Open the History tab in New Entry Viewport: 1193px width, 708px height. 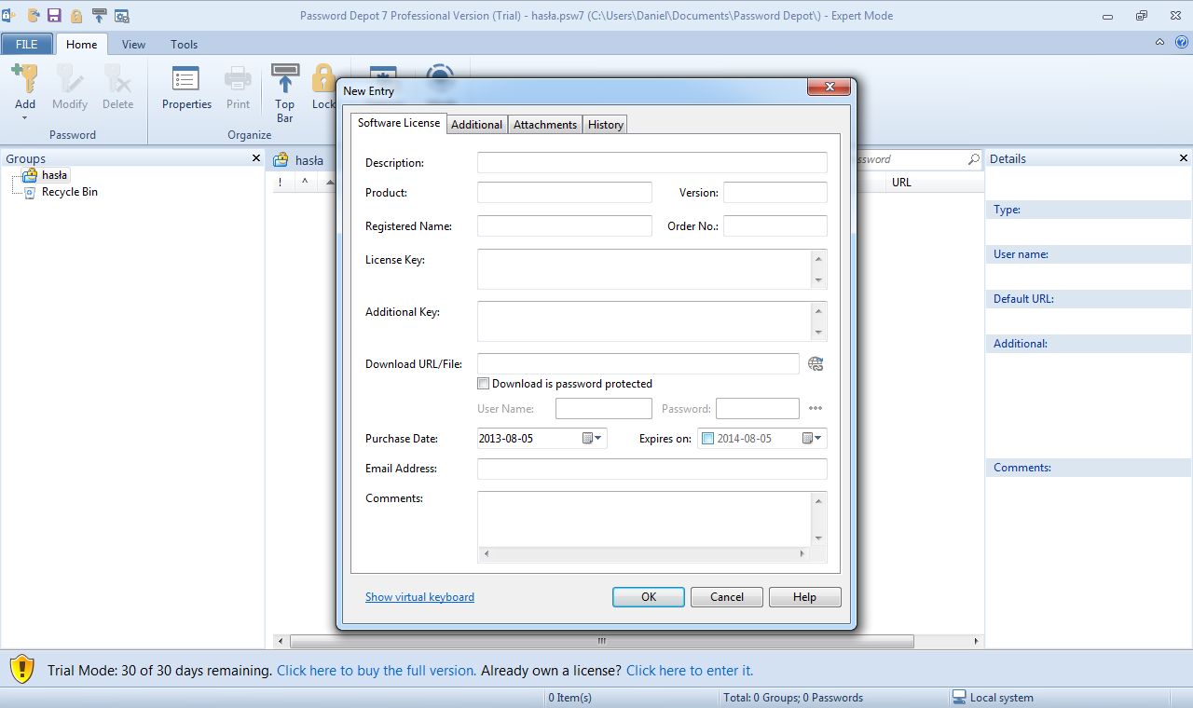click(x=606, y=125)
